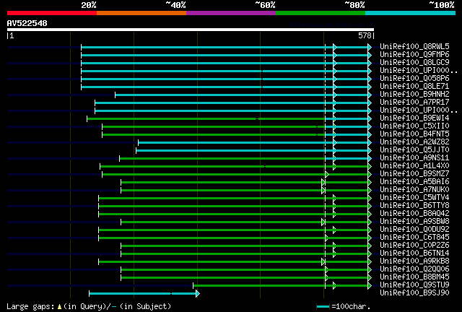
Task: Select subject UniRef100_B9EWI4 label
Action: 414,118
